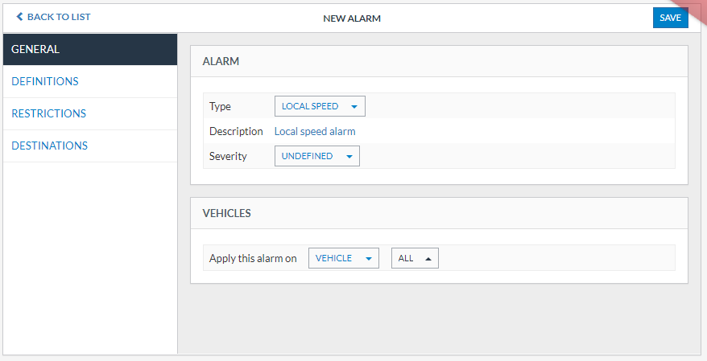Open the Restrictions tab
This screenshot has height=361, width=707.
pyautogui.click(x=48, y=113)
